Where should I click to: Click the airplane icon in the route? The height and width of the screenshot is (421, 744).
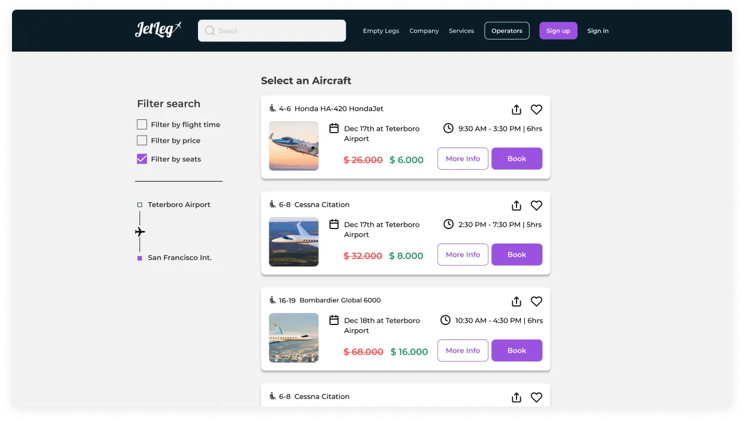[x=140, y=232]
